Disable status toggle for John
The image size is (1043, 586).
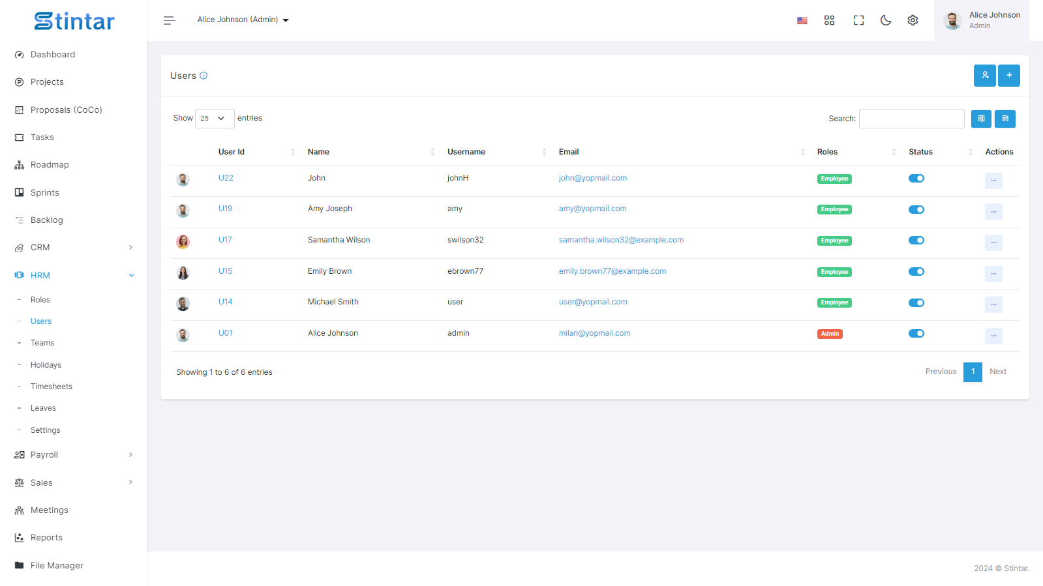(916, 179)
